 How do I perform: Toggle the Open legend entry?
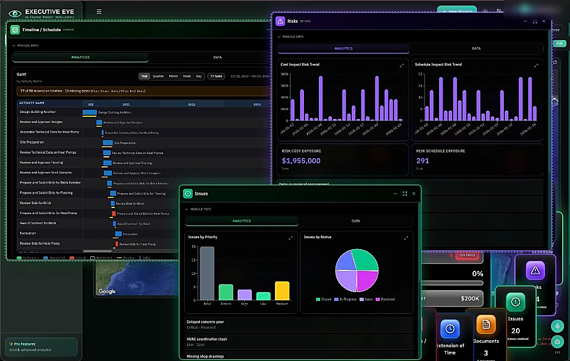pyautogui.click(x=366, y=299)
